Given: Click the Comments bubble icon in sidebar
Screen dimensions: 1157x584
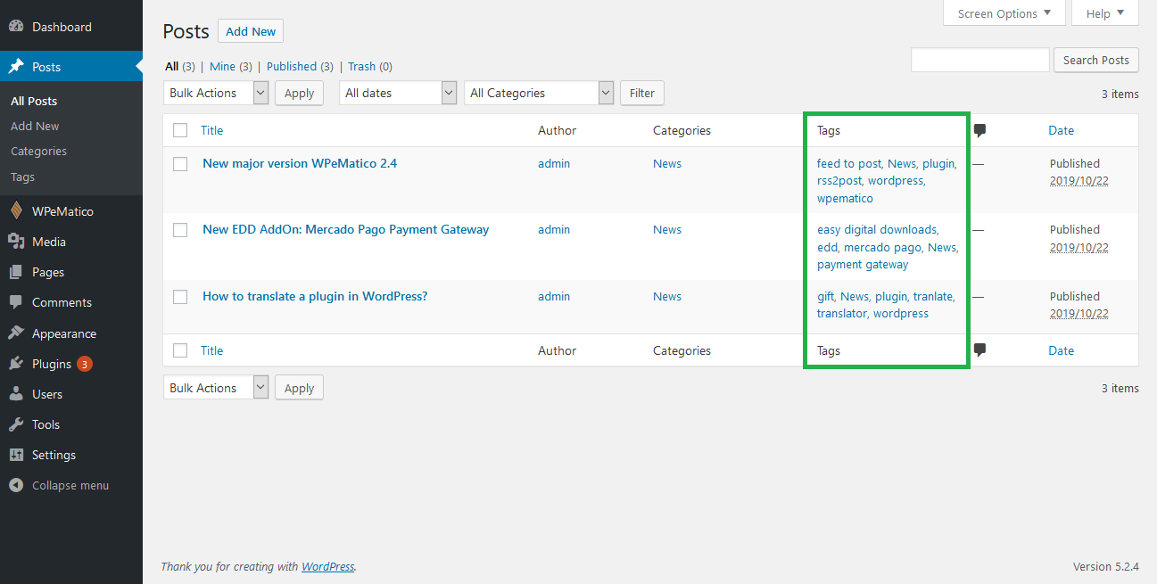Looking at the screenshot, I should point(16,302).
